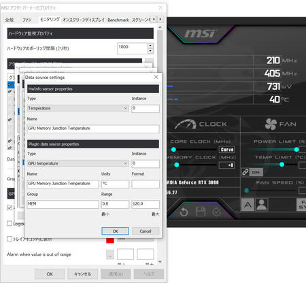The height and width of the screenshot is (283, 306).
Task: Toggle the auto fan speed A button
Action: pyautogui.click(x=248, y=205)
